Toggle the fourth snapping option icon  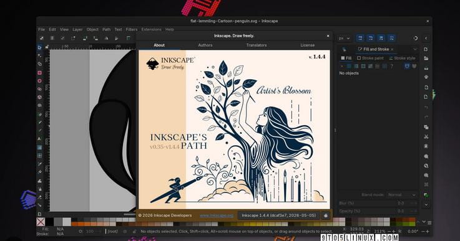[391, 38]
